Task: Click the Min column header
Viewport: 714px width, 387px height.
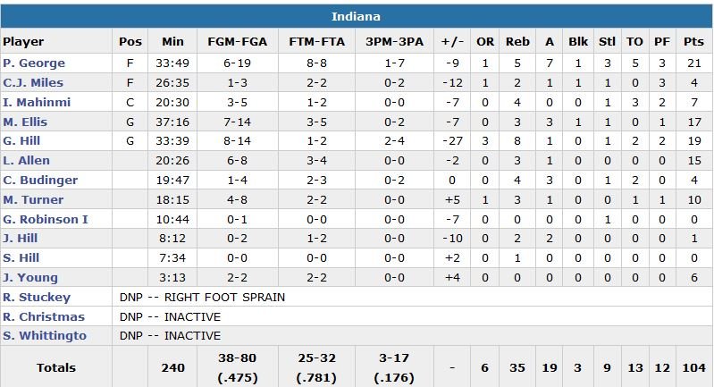Action: click(x=172, y=42)
